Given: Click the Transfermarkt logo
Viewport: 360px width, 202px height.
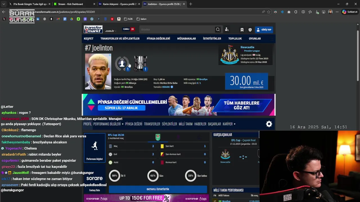Looking at the screenshot, I should pyautogui.click(x=93, y=29).
